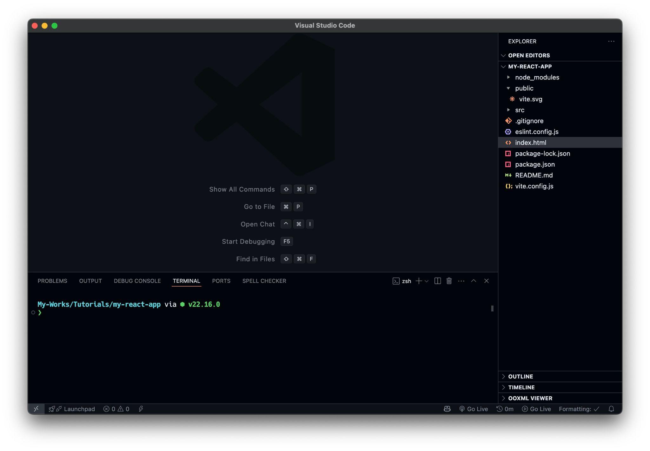Click the errors and warnings indicator
650x451 pixels.
(x=116, y=409)
